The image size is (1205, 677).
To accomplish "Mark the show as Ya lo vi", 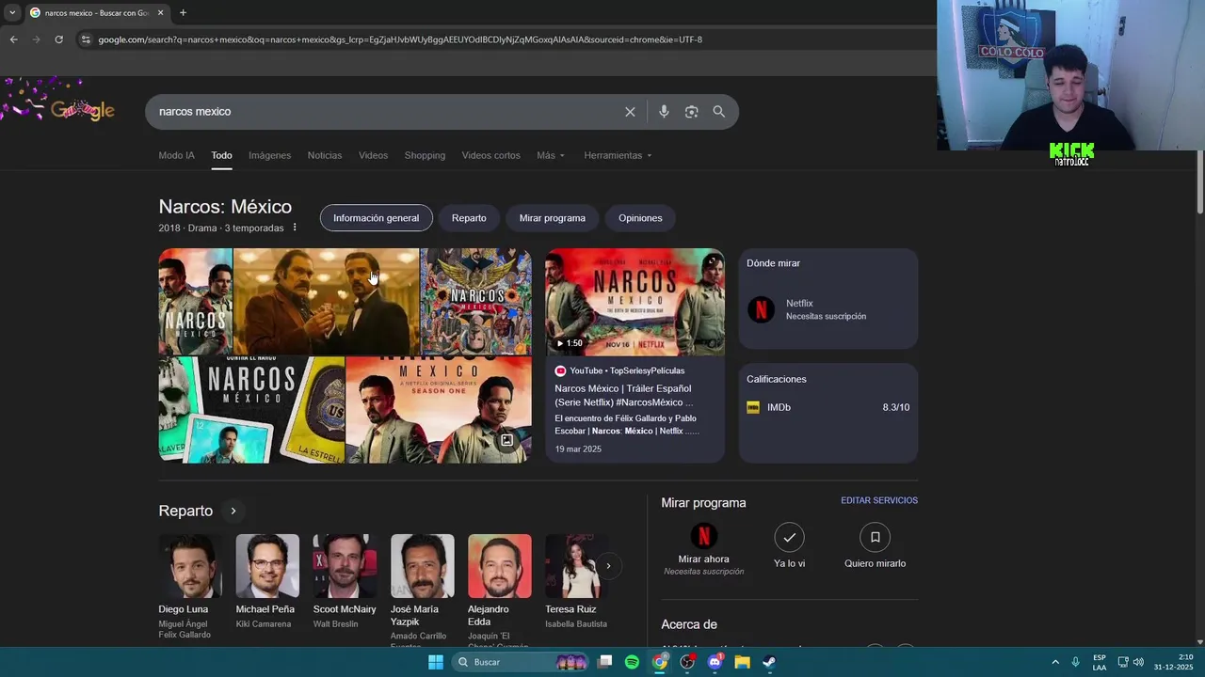I will click(x=789, y=537).
